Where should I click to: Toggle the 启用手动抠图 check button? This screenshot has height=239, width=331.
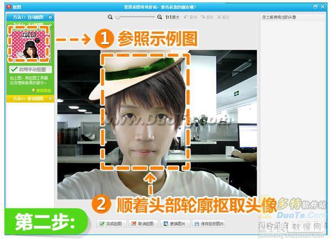pyautogui.click(x=30, y=69)
